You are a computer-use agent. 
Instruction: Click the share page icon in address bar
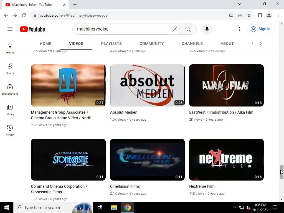(x=240, y=16)
